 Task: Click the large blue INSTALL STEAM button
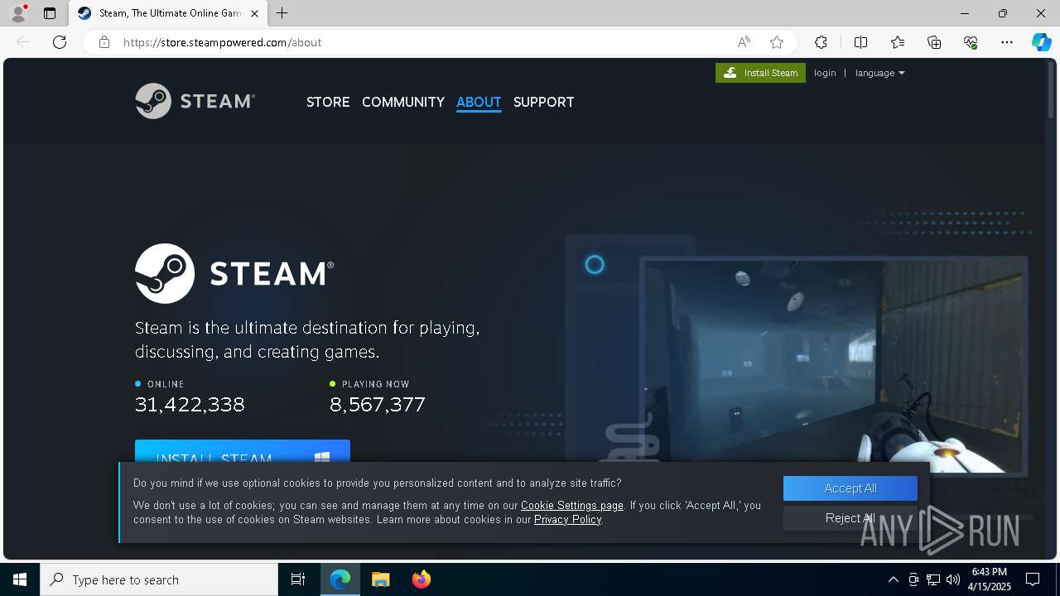(x=243, y=451)
